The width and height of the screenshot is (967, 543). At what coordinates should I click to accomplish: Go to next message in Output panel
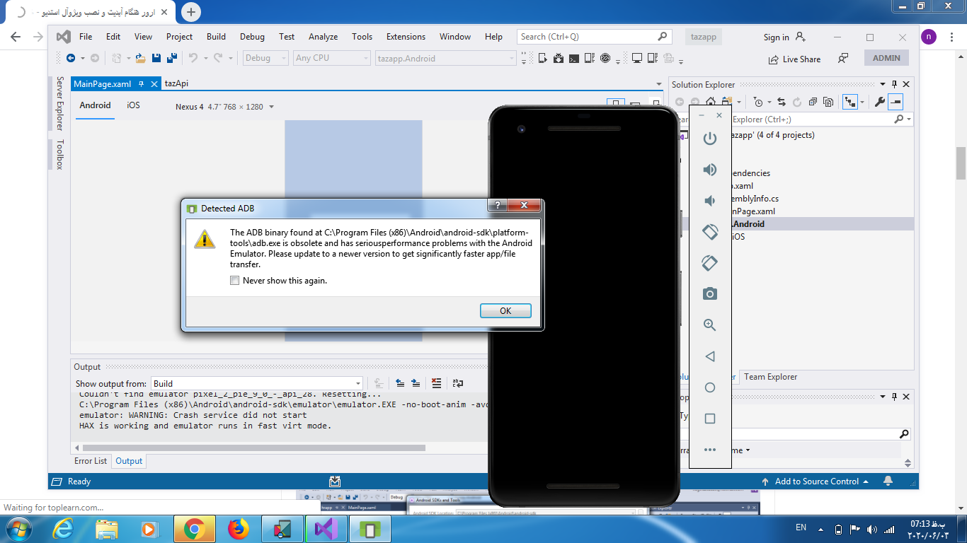416,383
